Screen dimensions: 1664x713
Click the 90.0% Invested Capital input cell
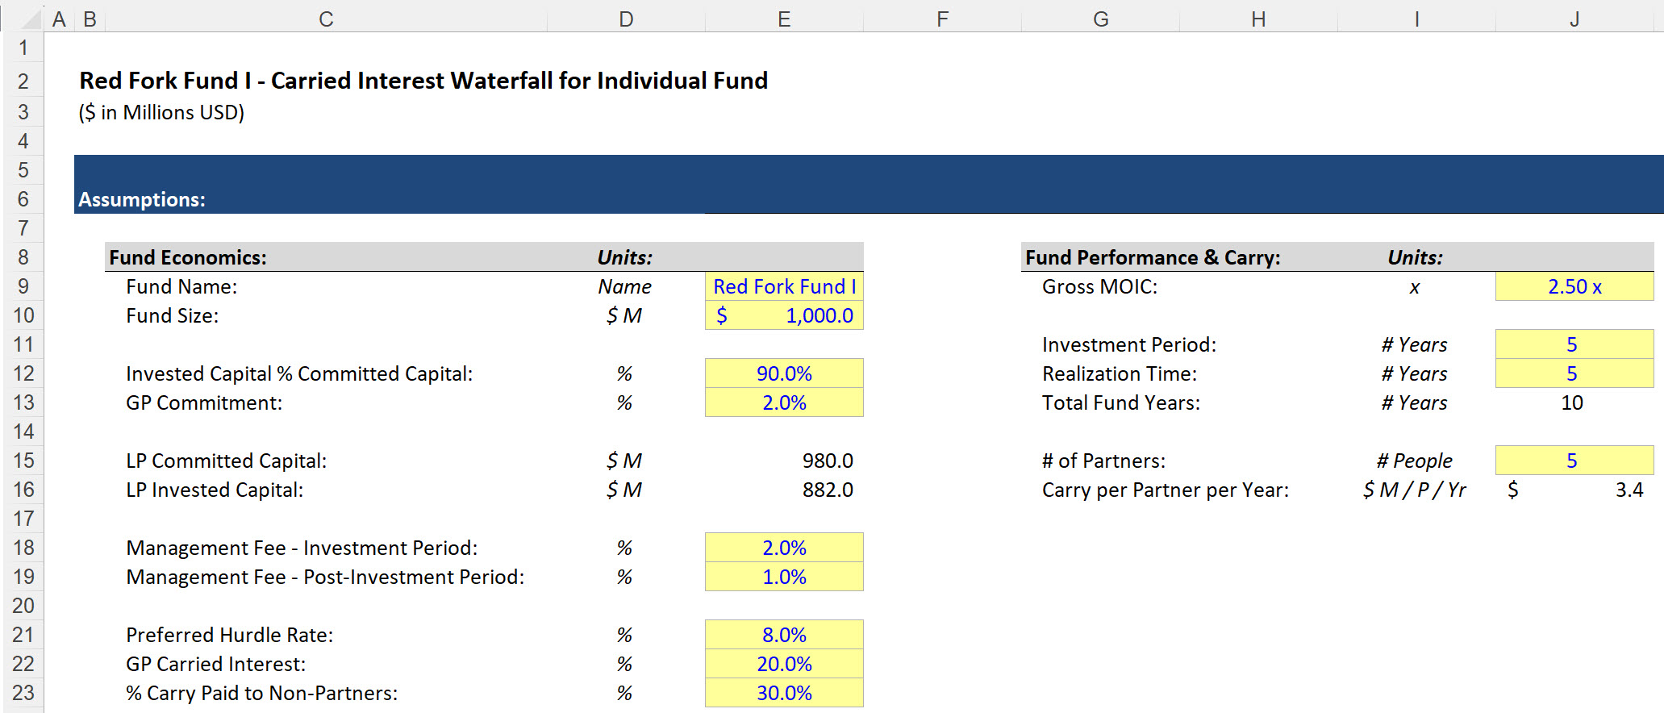coord(784,373)
